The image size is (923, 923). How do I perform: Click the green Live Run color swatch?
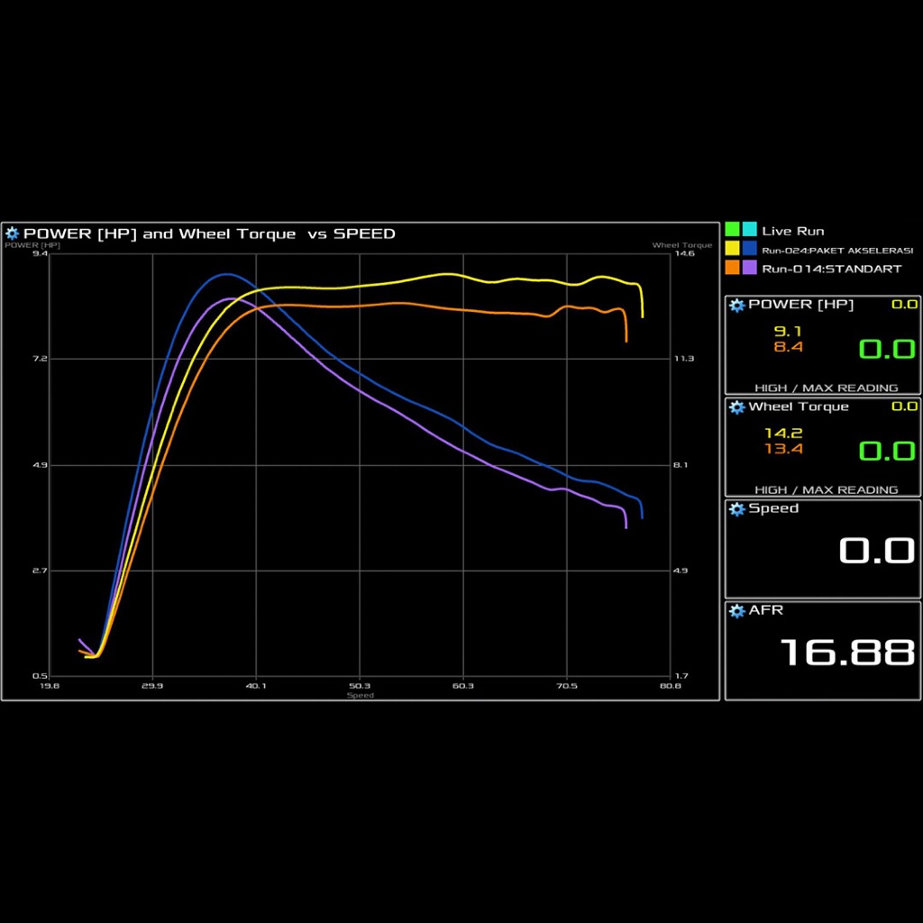(732, 230)
